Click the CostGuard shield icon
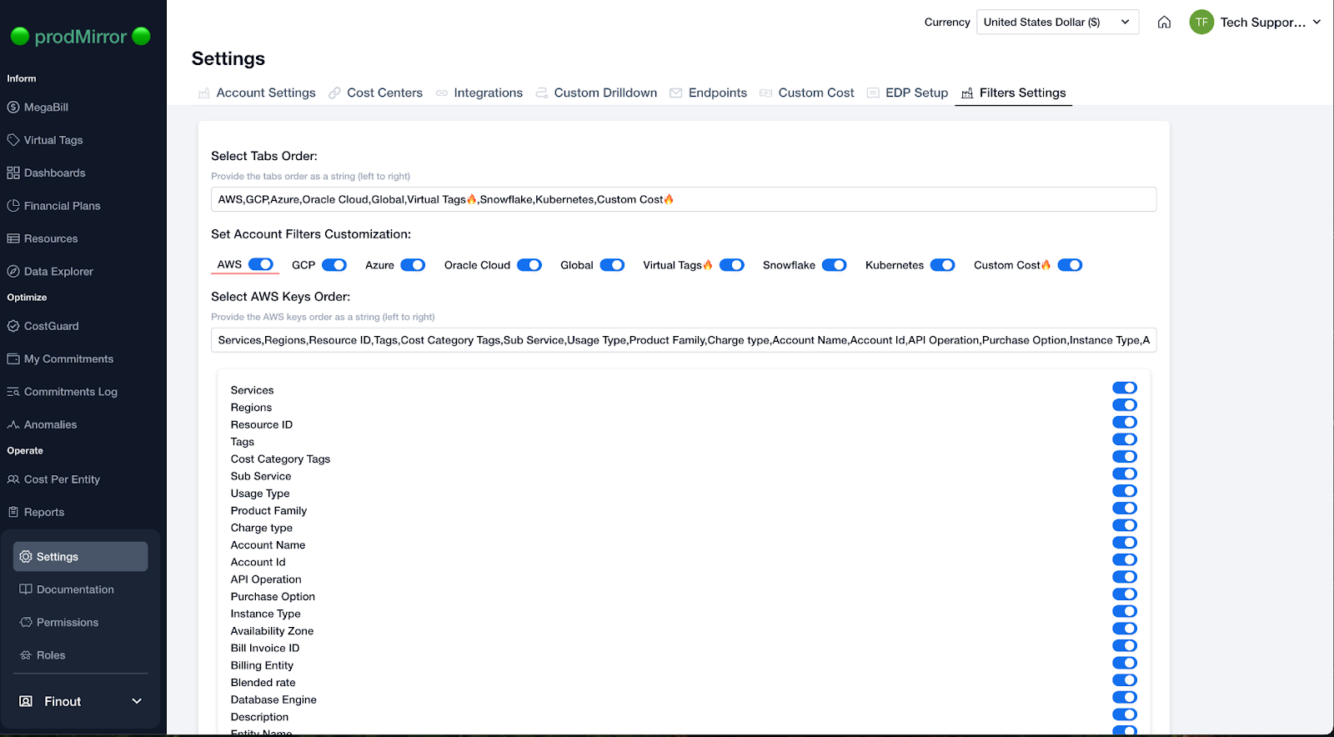The width and height of the screenshot is (1334, 737). tap(13, 327)
